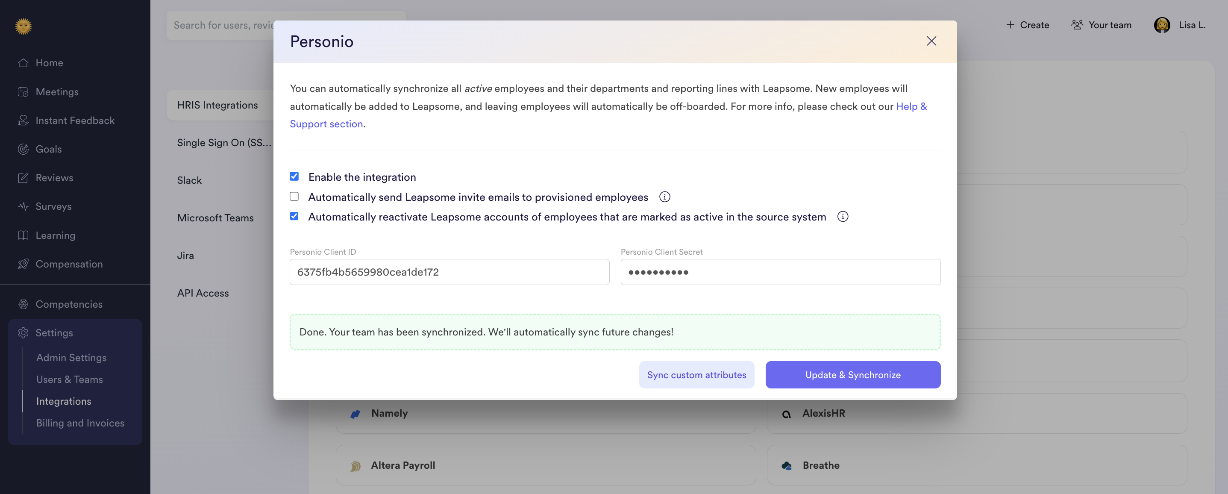This screenshot has width=1228, height=494.
Task: Click the search for users field
Action: (220, 25)
